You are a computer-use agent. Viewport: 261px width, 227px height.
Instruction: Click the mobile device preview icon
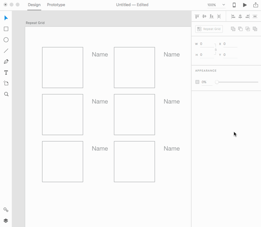point(234,5)
